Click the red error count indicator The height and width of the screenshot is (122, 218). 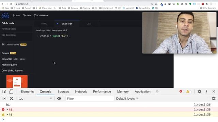[182, 91]
